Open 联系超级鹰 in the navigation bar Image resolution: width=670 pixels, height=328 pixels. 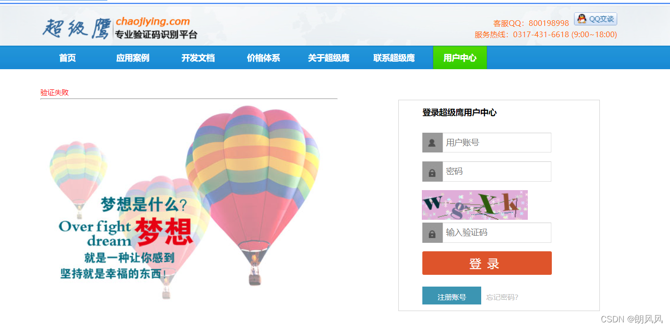click(x=394, y=58)
